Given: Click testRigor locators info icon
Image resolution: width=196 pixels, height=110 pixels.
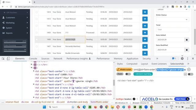Looking at the screenshot, I should (x=134, y=99).
